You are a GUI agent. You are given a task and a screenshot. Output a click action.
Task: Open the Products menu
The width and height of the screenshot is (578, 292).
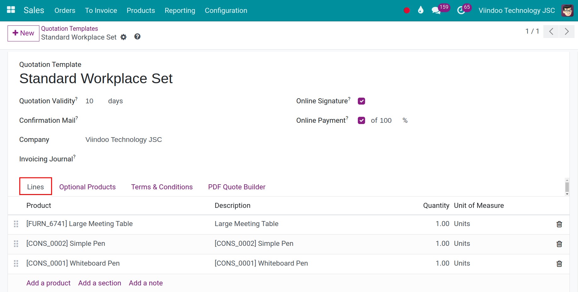tap(141, 10)
